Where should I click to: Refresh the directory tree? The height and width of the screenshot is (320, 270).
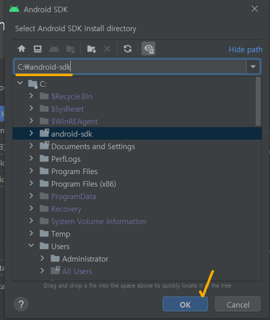[x=128, y=49]
